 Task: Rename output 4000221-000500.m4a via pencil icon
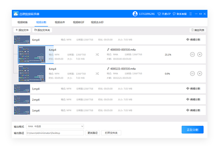[x=108, y=69]
